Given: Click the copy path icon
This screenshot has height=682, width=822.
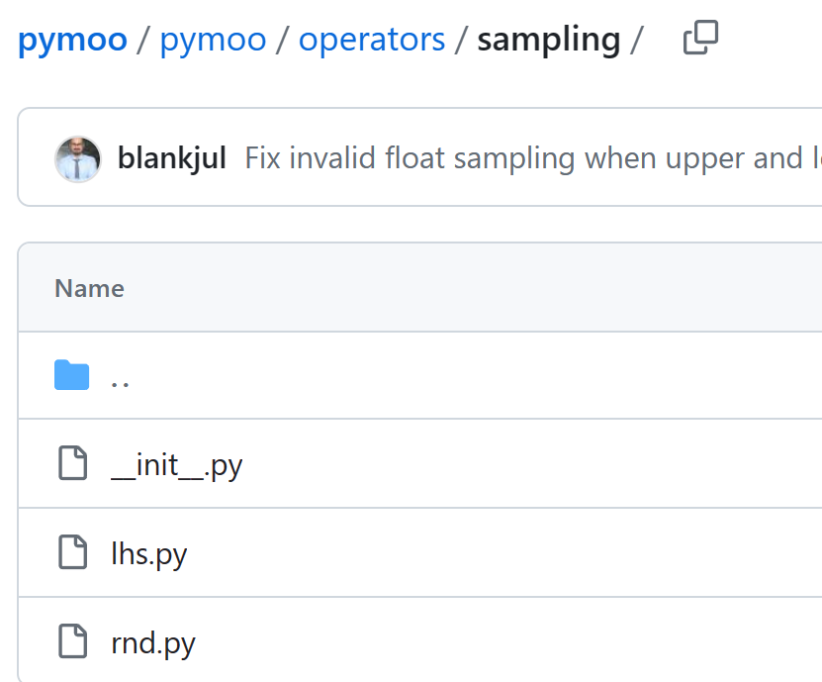Looking at the screenshot, I should [699, 38].
